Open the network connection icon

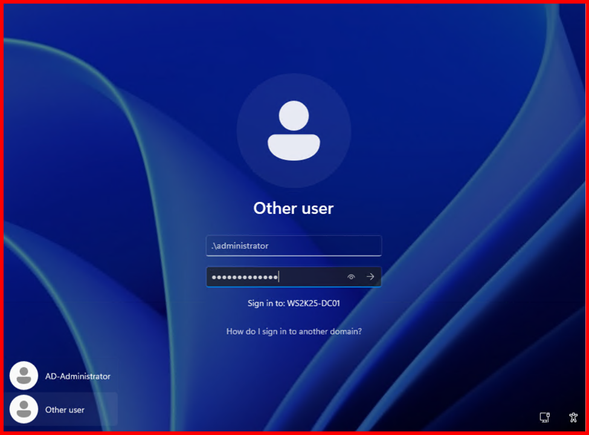click(x=544, y=417)
